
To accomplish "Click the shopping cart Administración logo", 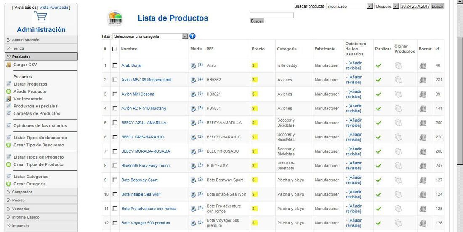I will pyautogui.click(x=41, y=17).
